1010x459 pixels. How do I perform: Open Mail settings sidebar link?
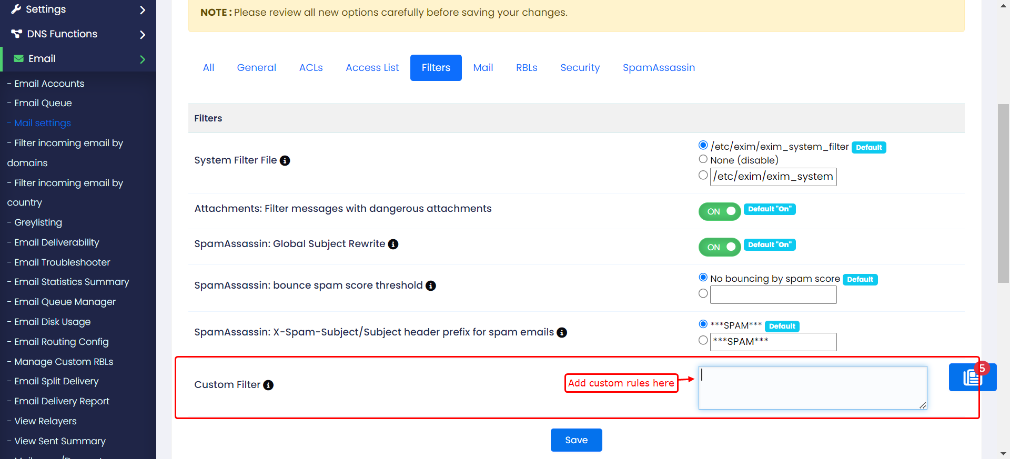pyautogui.click(x=43, y=123)
